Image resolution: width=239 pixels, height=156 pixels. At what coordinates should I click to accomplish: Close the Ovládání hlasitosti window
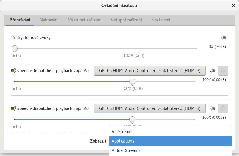coord(233,6)
